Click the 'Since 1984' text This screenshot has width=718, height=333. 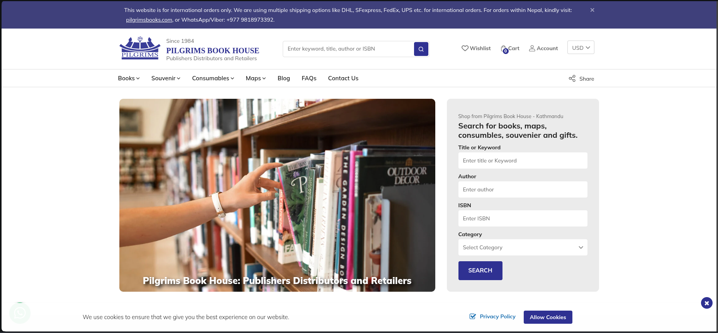(180, 41)
